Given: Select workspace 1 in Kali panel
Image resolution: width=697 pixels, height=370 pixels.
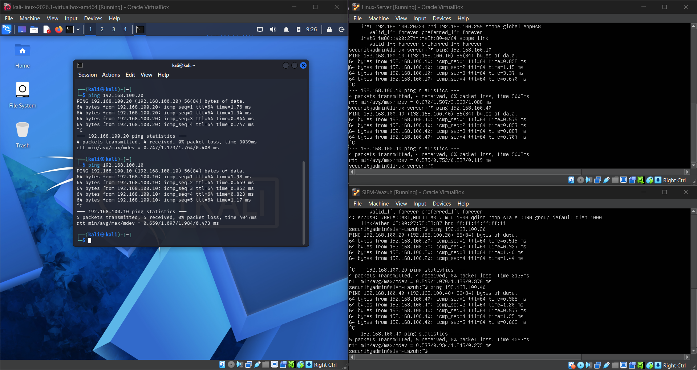Looking at the screenshot, I should pyautogui.click(x=90, y=29).
